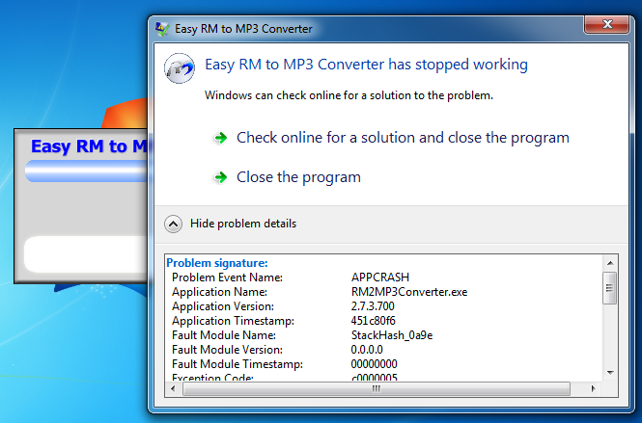Click Application Name: label
The height and width of the screenshot is (423, 642).
[x=219, y=292]
